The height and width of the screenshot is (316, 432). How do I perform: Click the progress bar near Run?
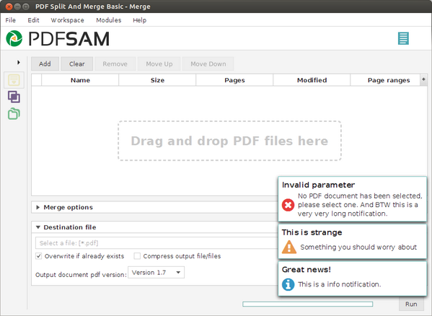tap(308, 304)
